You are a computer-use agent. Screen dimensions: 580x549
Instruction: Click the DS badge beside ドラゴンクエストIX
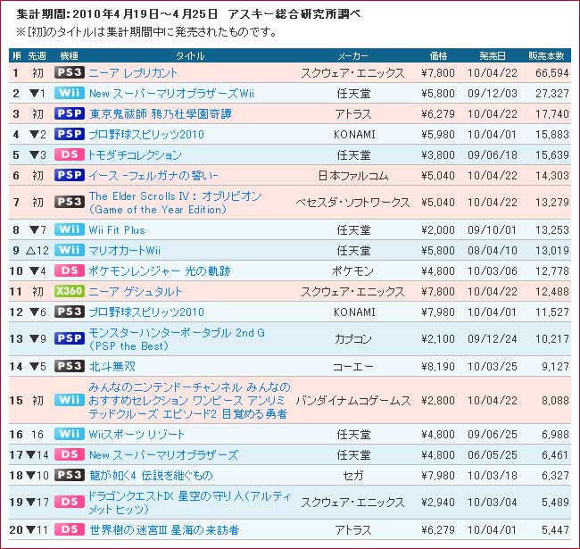point(70,502)
